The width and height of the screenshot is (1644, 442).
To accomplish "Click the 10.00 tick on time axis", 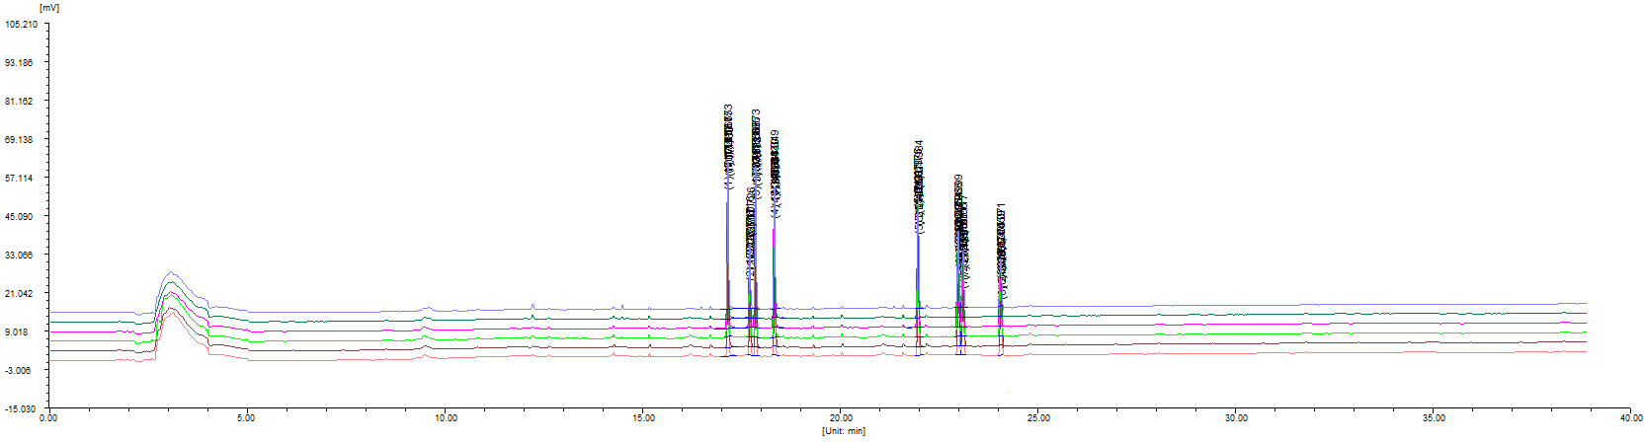I will [x=446, y=418].
